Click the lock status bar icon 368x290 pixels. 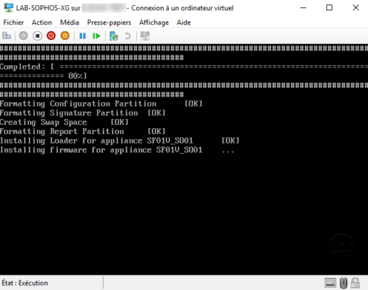click(355, 283)
